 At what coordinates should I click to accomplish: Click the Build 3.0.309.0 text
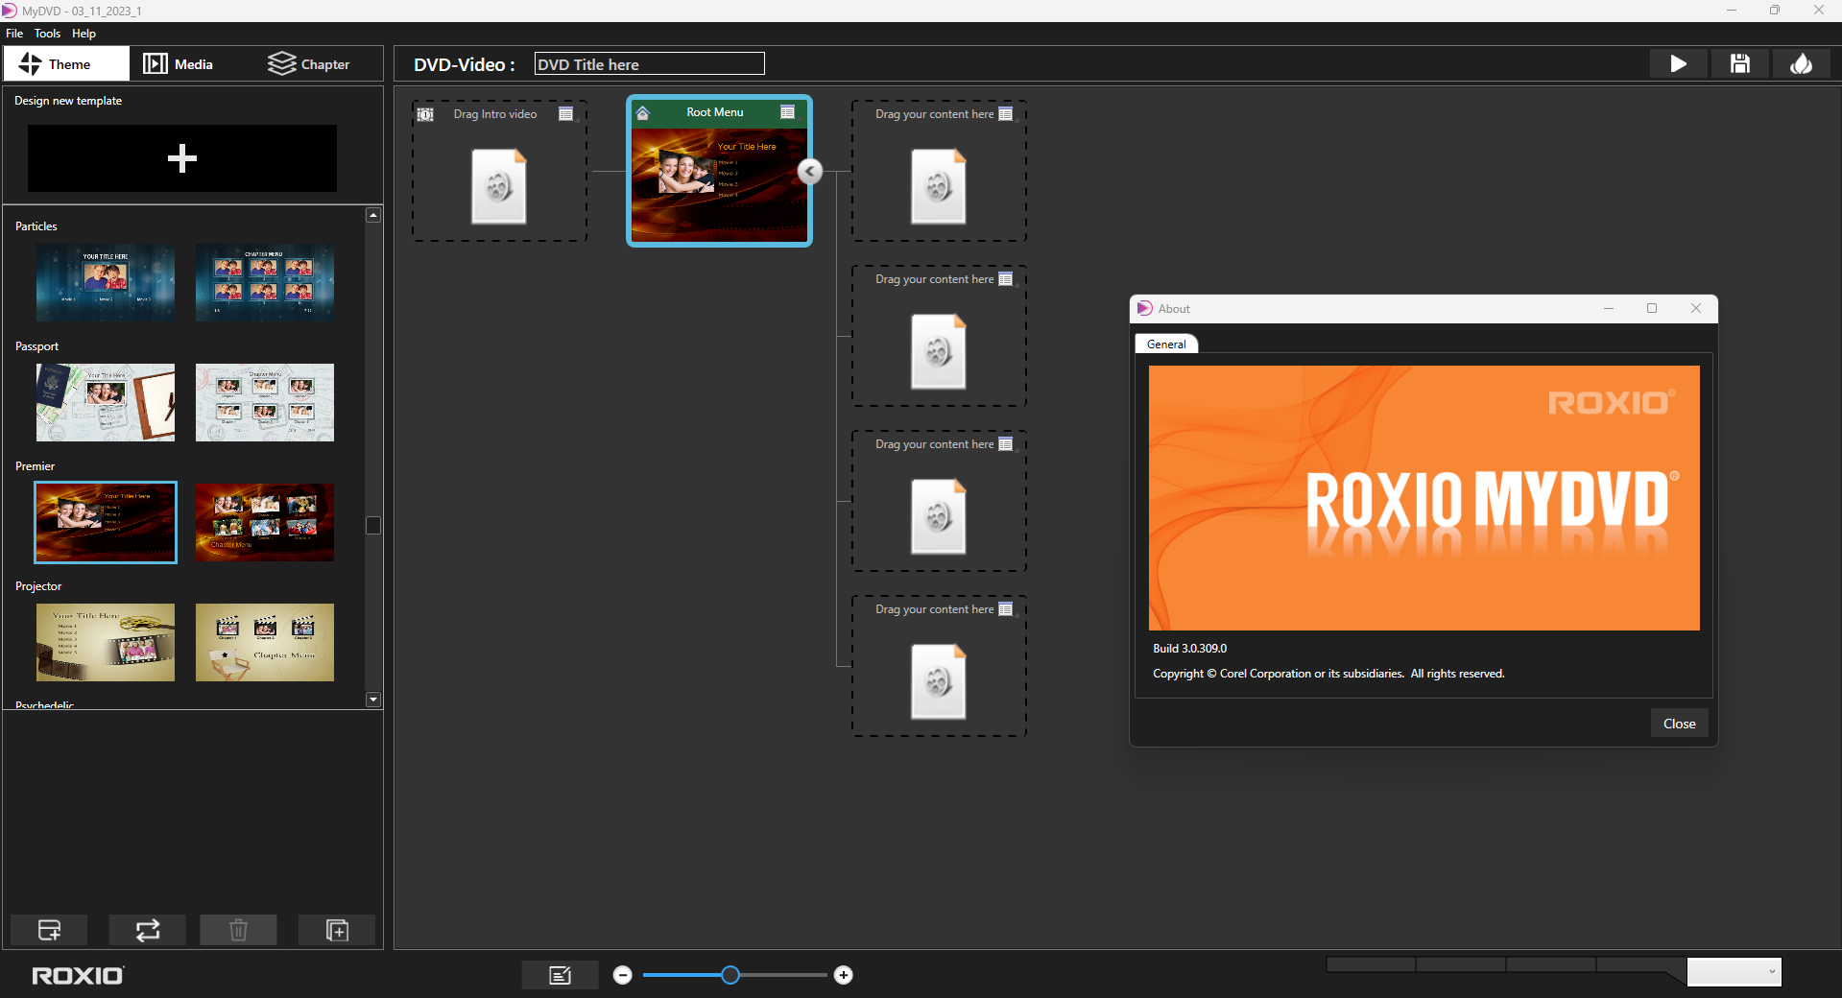coord(1189,649)
